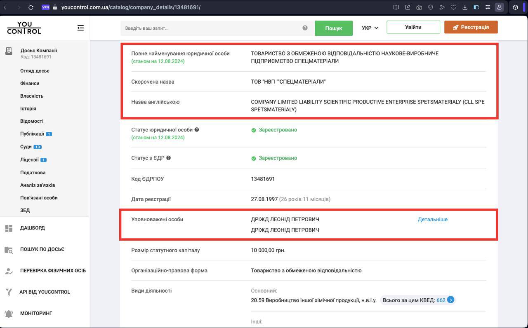Click the Введіть ваш запит search field

click(x=210, y=28)
